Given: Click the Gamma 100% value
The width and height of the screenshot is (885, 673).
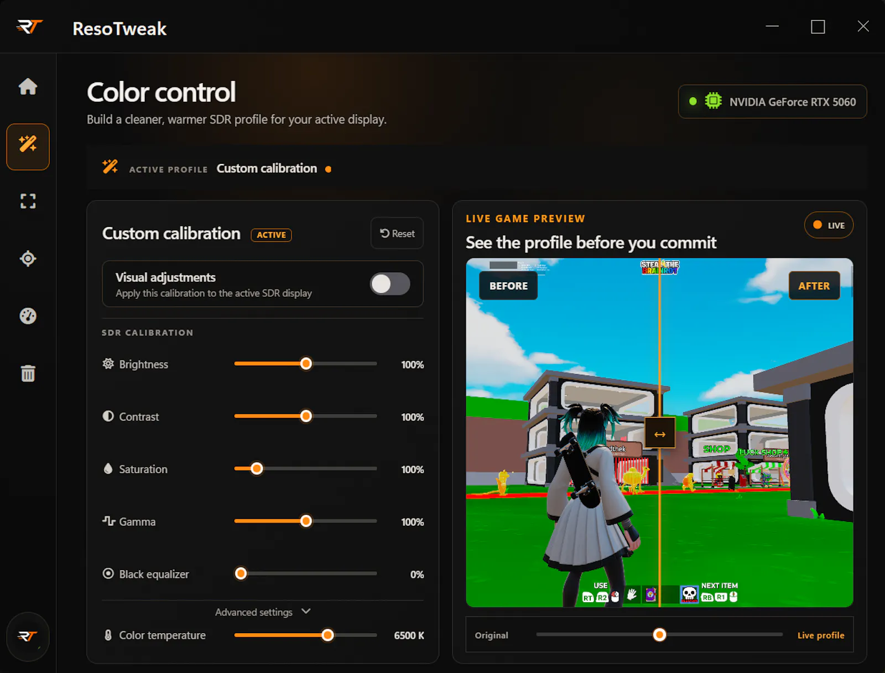Looking at the screenshot, I should [413, 522].
